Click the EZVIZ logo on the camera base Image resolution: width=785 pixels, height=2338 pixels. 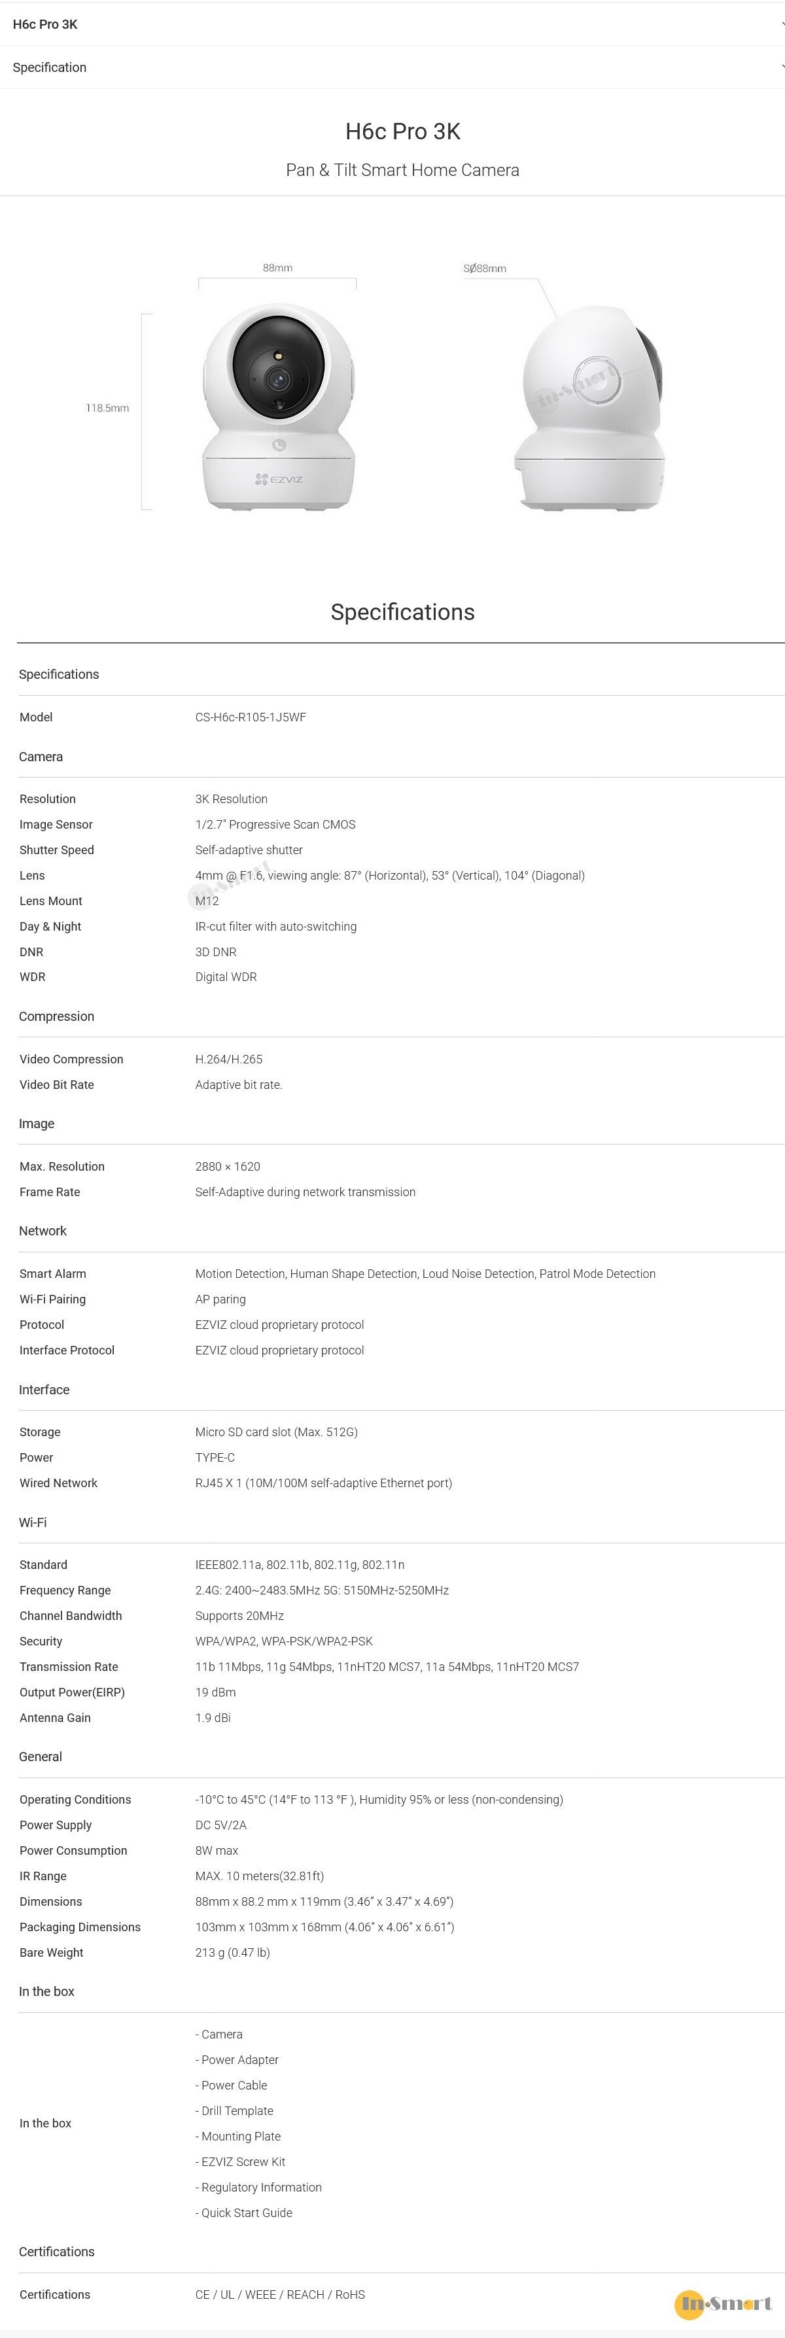coord(279,478)
